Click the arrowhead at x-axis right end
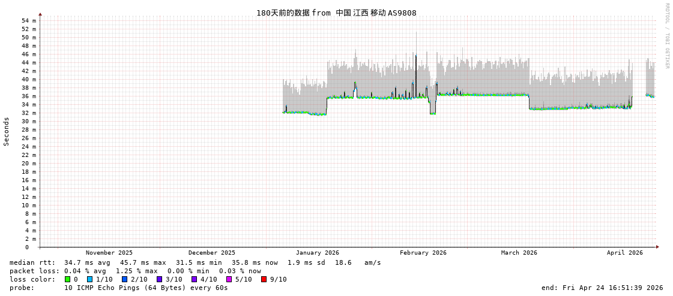 coord(657,247)
